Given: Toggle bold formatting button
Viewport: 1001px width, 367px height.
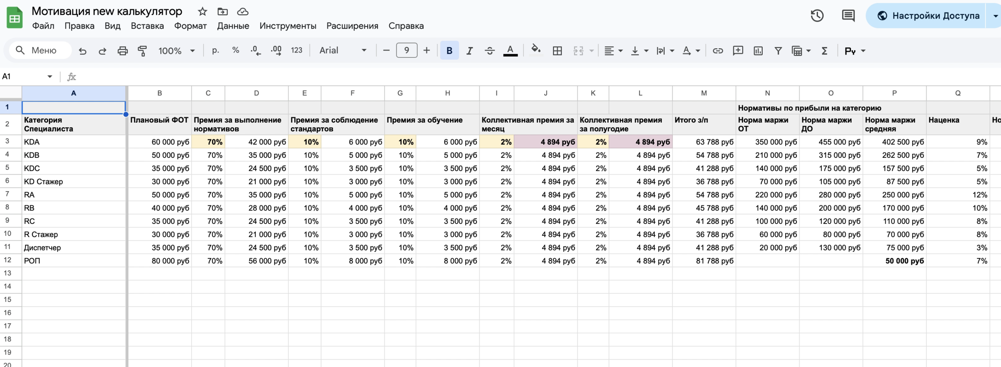Looking at the screenshot, I should click(449, 51).
